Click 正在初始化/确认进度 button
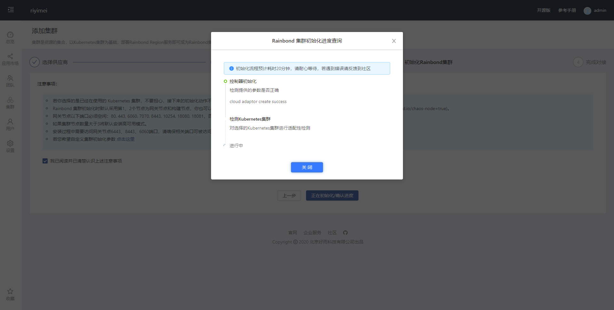This screenshot has width=614, height=310. tap(332, 195)
